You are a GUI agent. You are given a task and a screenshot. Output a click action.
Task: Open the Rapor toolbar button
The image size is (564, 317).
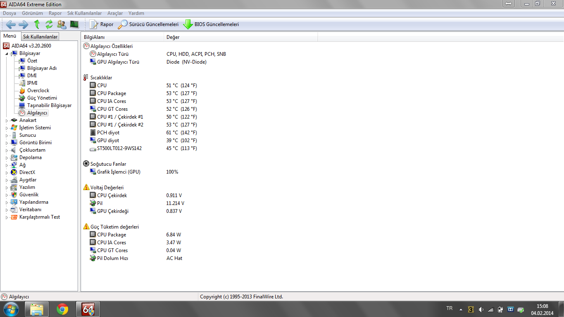[101, 24]
